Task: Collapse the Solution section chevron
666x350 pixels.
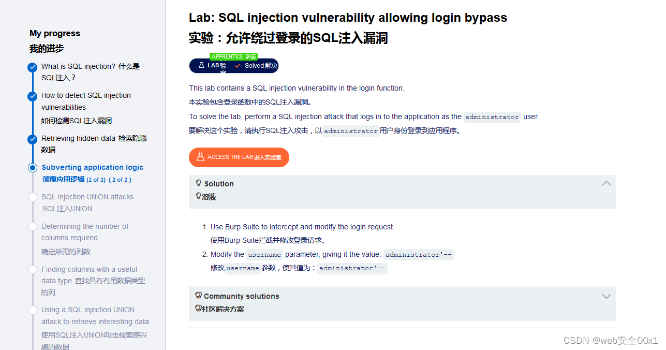Action: tap(606, 183)
